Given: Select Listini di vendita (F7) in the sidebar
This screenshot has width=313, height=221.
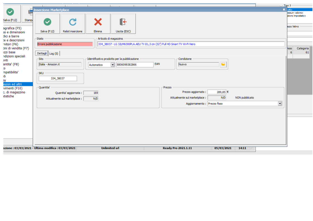Looking at the screenshot, I should coord(16,48).
